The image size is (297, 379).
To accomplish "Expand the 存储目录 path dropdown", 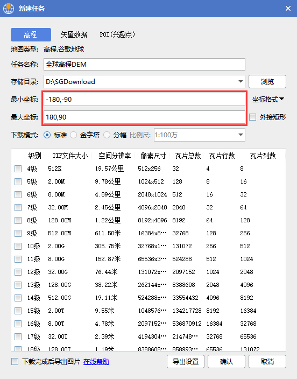I will (x=241, y=81).
